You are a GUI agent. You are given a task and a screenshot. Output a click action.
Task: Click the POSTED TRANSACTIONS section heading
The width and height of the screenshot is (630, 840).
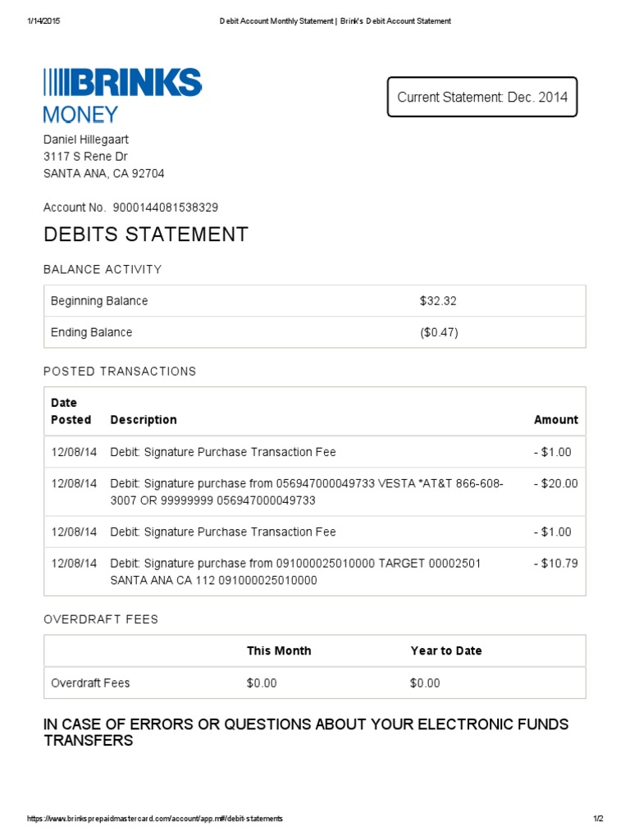[x=120, y=372]
